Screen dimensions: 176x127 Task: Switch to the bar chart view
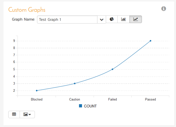tap(123, 19)
